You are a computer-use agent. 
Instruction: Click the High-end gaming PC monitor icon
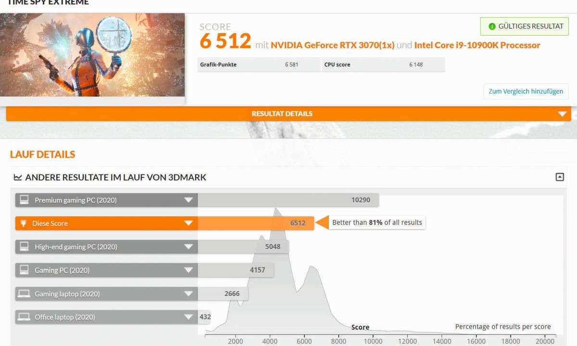point(24,247)
